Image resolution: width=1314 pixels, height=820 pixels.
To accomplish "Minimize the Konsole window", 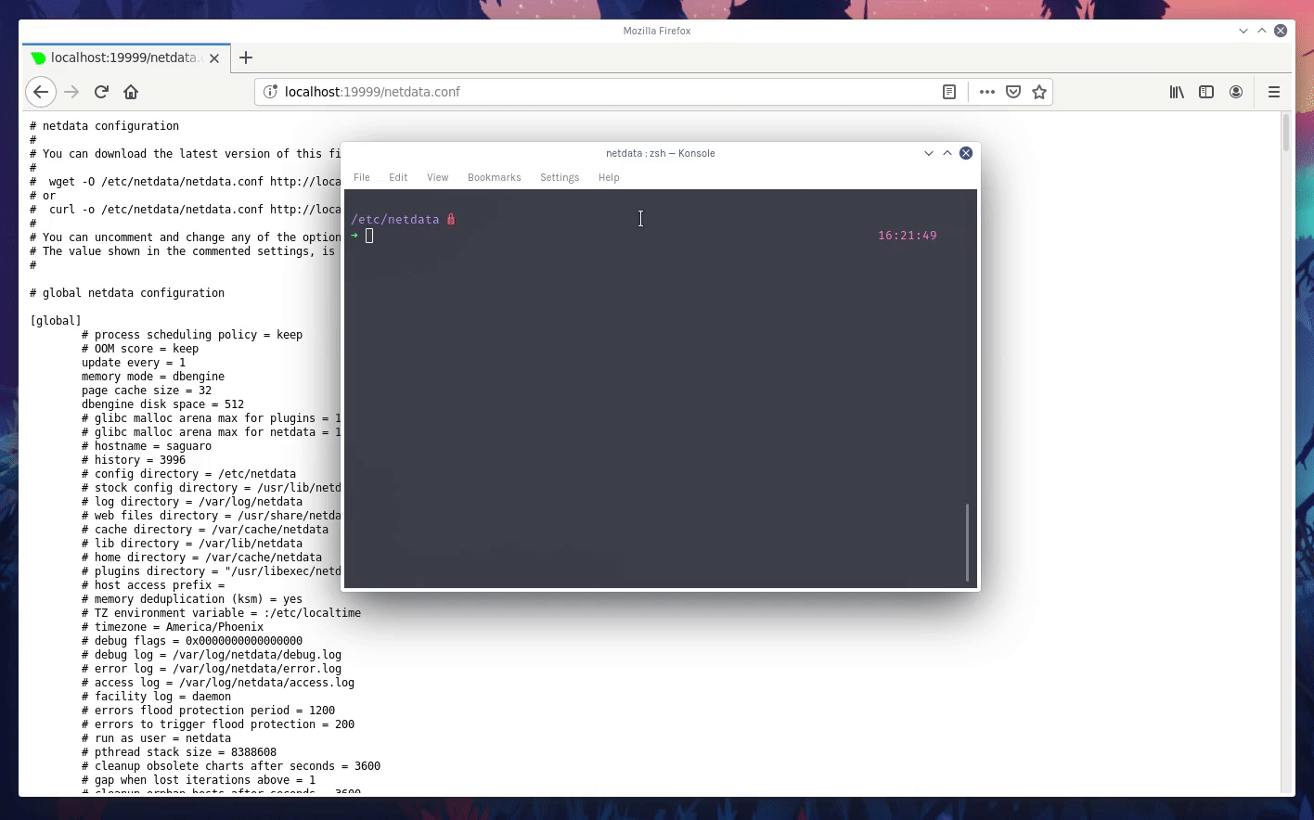I will pos(929,153).
